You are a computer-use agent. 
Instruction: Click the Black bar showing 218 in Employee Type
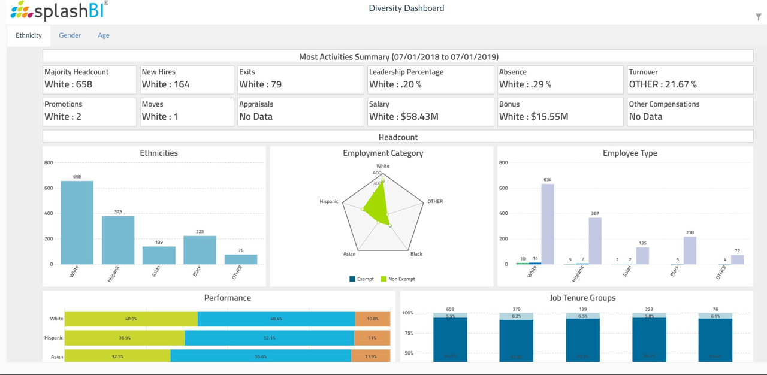pyautogui.click(x=689, y=249)
